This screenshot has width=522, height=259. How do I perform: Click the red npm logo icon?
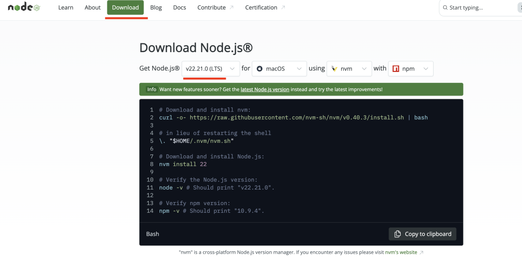pyautogui.click(x=396, y=69)
